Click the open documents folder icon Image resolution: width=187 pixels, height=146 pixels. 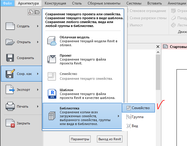coord(37,12)
